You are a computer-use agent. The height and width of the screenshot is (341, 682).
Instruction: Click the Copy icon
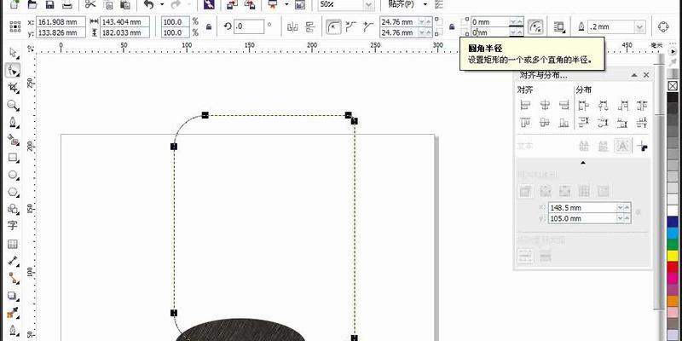point(108,5)
